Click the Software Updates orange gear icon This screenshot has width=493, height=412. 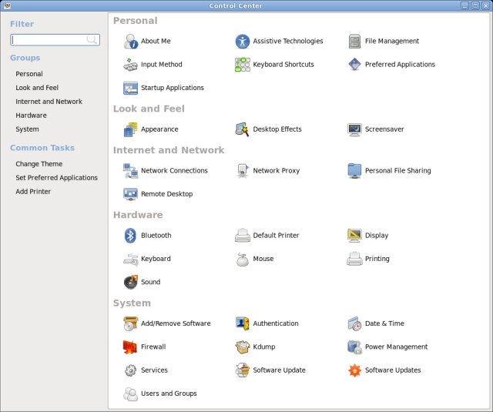354,370
